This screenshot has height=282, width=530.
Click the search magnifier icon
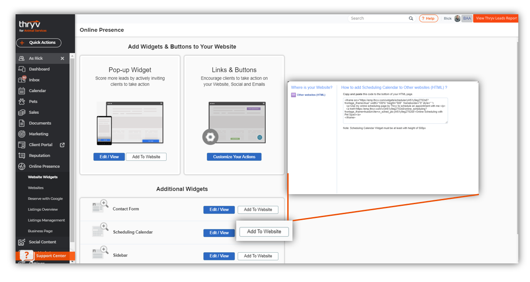pyautogui.click(x=411, y=19)
